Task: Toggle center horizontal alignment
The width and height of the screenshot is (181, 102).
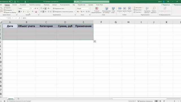Action: [x=43, y=12]
